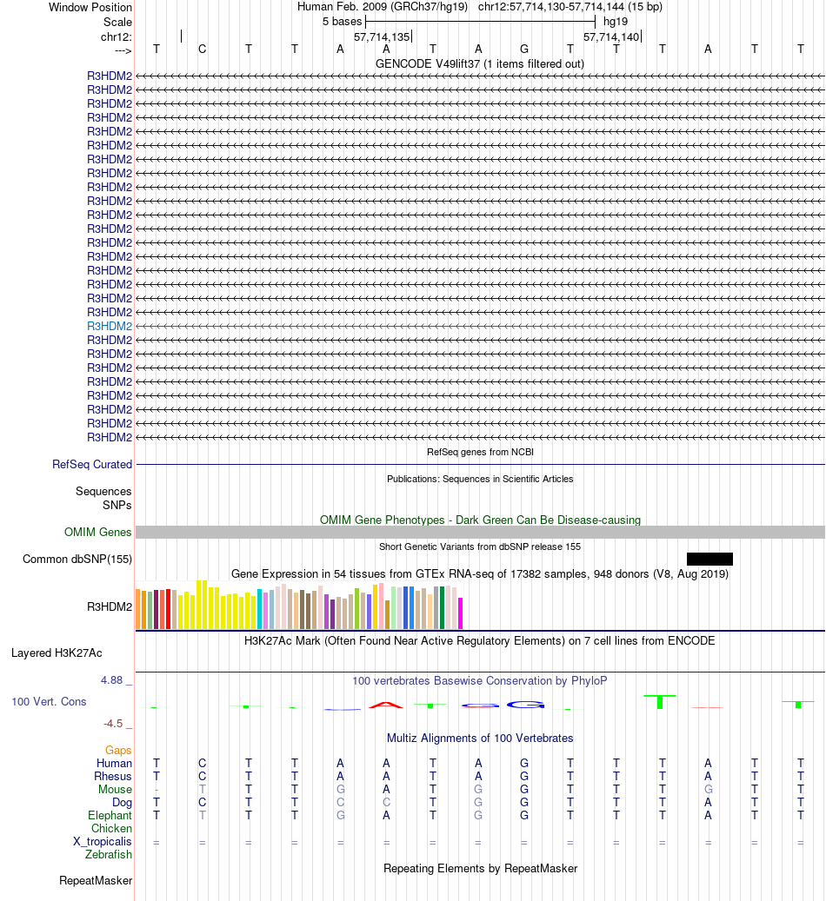Click the black dbSNP variant item
This screenshot has width=826, height=901.
709,559
